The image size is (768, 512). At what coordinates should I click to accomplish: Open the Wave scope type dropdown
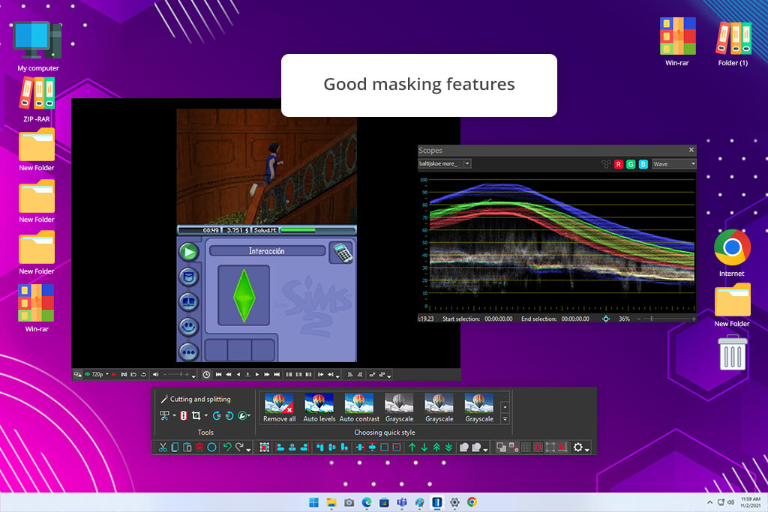[674, 164]
